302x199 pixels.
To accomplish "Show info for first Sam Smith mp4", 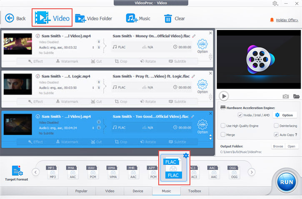I will 38,36.
